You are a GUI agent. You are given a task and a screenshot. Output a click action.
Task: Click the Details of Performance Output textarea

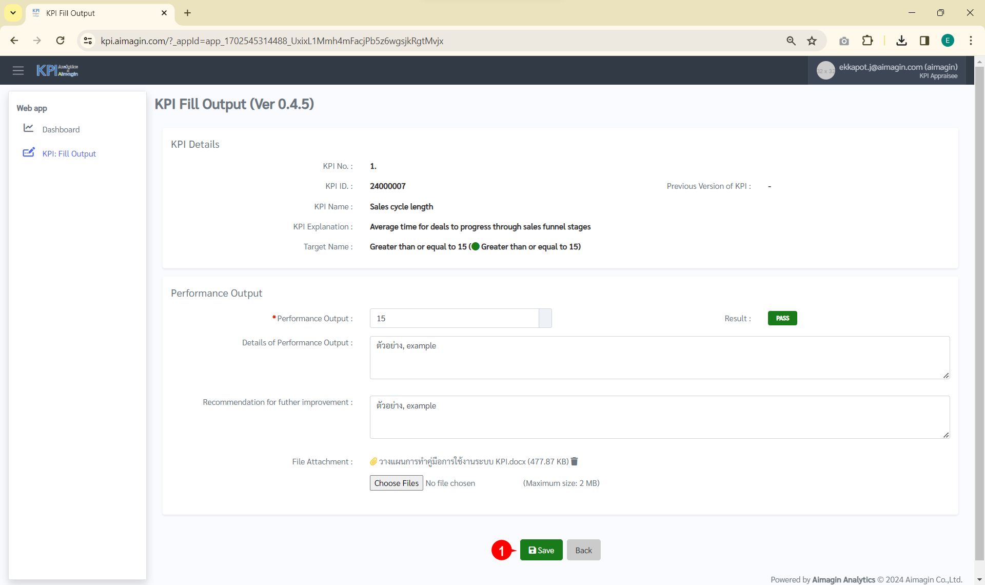659,358
